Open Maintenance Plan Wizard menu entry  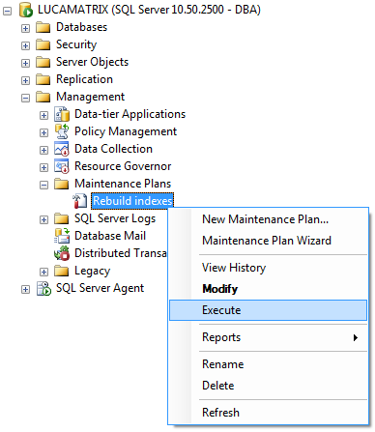point(268,241)
